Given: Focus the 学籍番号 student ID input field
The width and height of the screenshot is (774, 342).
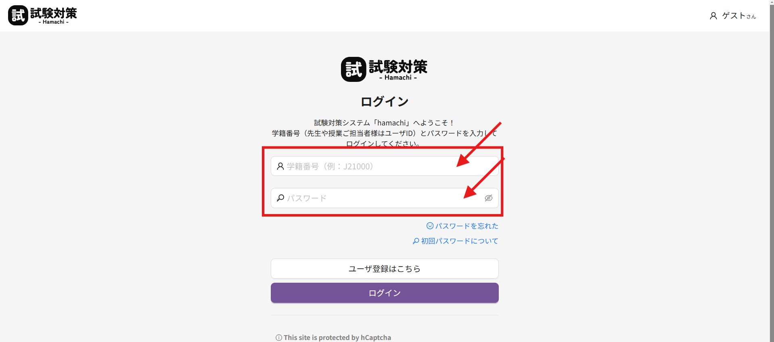Looking at the screenshot, I should 385,166.
